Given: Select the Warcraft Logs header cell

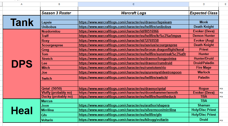Looking at the screenshot, I should [x=134, y=13].
